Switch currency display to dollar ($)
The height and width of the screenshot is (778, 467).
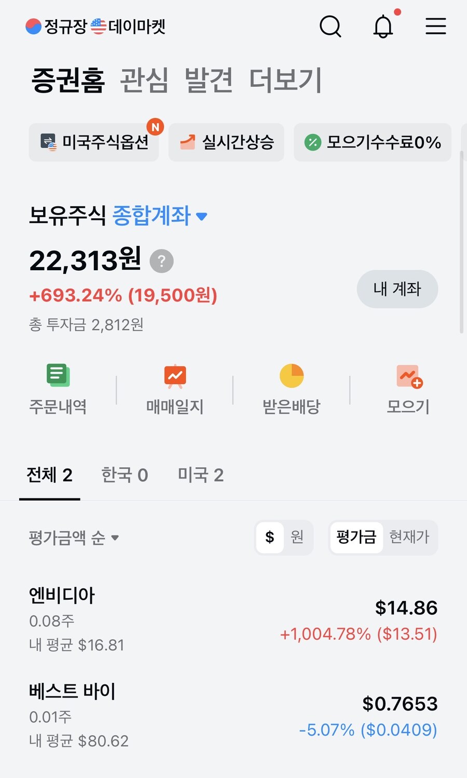click(270, 537)
